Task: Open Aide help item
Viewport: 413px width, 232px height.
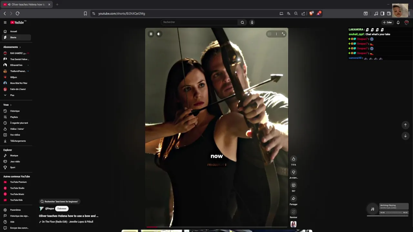Action: [x=16, y=222]
